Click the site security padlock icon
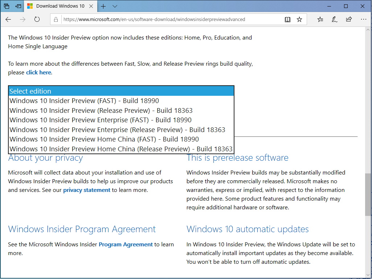The height and width of the screenshot is (279, 372). [56, 20]
